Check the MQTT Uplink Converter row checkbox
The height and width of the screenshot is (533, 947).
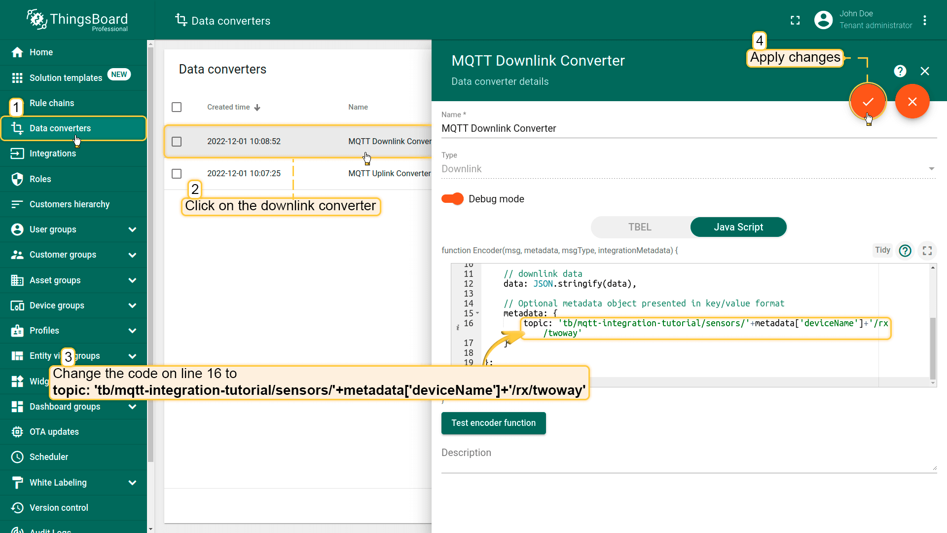177,174
